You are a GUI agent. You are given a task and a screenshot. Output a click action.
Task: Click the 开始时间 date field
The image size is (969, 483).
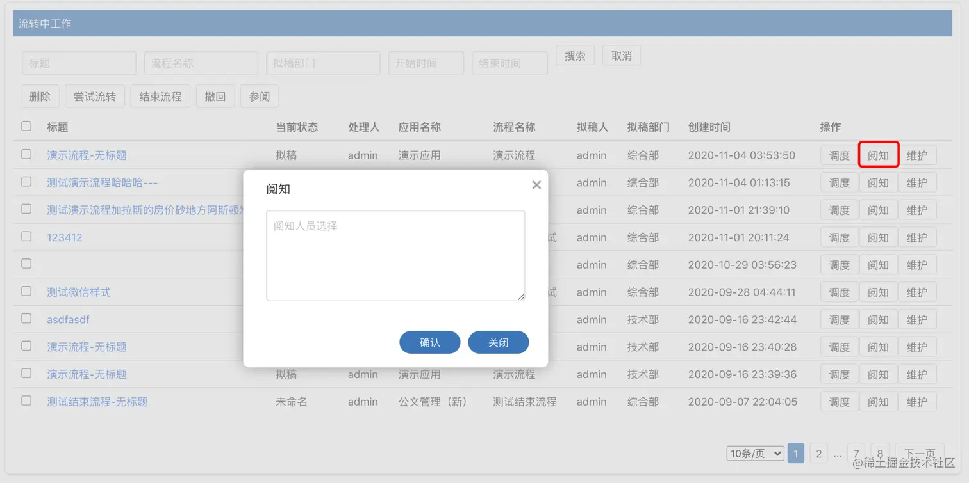[x=426, y=63]
